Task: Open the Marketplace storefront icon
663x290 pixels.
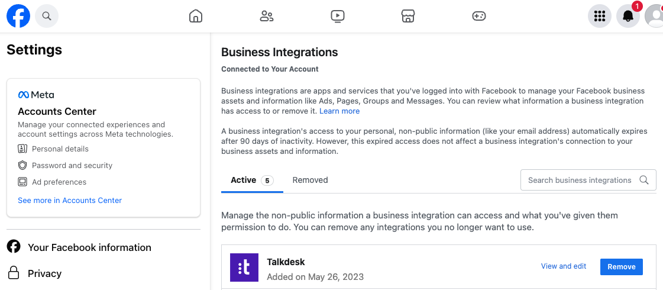Action: pyautogui.click(x=408, y=16)
